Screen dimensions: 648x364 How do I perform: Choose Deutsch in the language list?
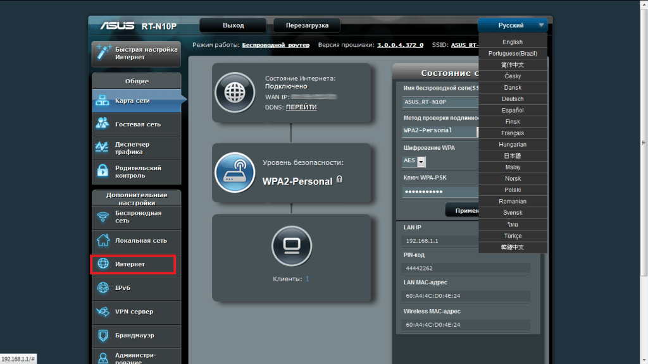513,99
